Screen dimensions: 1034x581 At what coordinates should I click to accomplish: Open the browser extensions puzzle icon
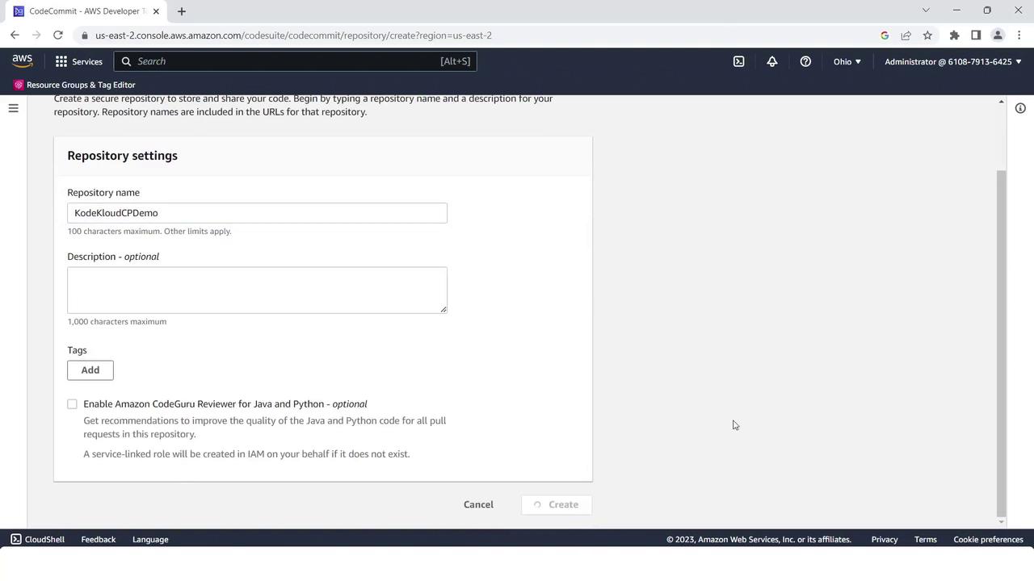tap(954, 36)
